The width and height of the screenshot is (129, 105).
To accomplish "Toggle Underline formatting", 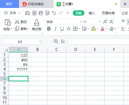I will (x=62, y=29).
